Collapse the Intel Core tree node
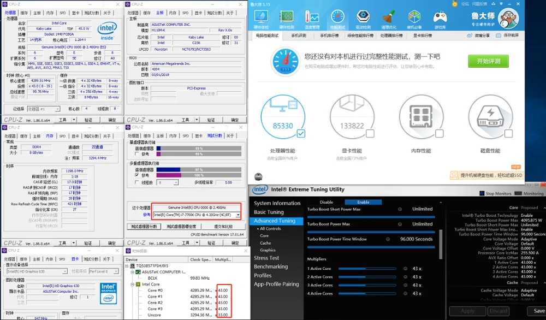The width and height of the screenshot is (546, 320). pos(131,285)
